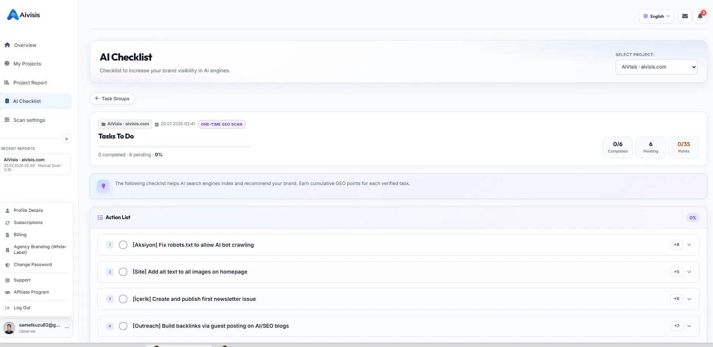The width and height of the screenshot is (713, 347).
Task: Check off the newsletter issue task
Action: 123,299
